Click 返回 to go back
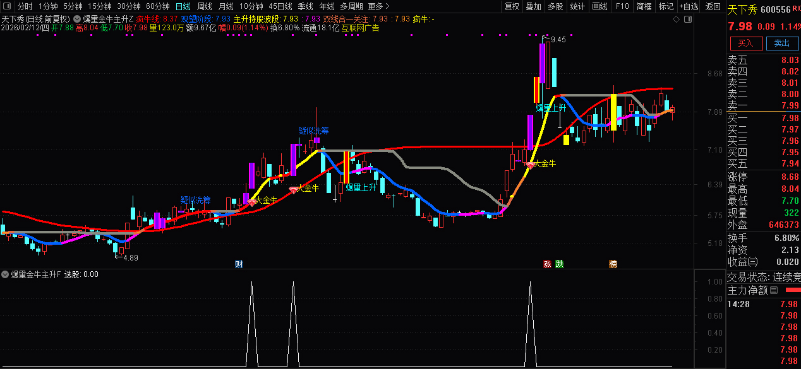Image resolution: width=801 pixels, height=369 pixels. point(713,6)
